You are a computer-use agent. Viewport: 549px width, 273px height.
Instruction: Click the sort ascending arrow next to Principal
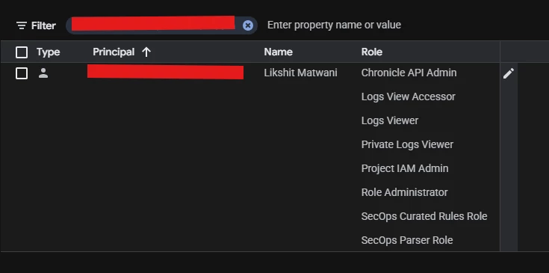point(146,52)
